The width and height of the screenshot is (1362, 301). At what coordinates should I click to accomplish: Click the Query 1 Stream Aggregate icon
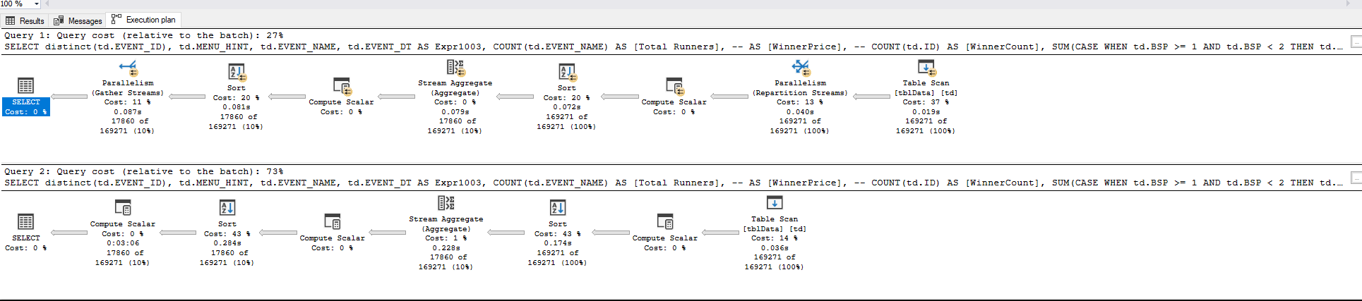pyautogui.click(x=455, y=68)
